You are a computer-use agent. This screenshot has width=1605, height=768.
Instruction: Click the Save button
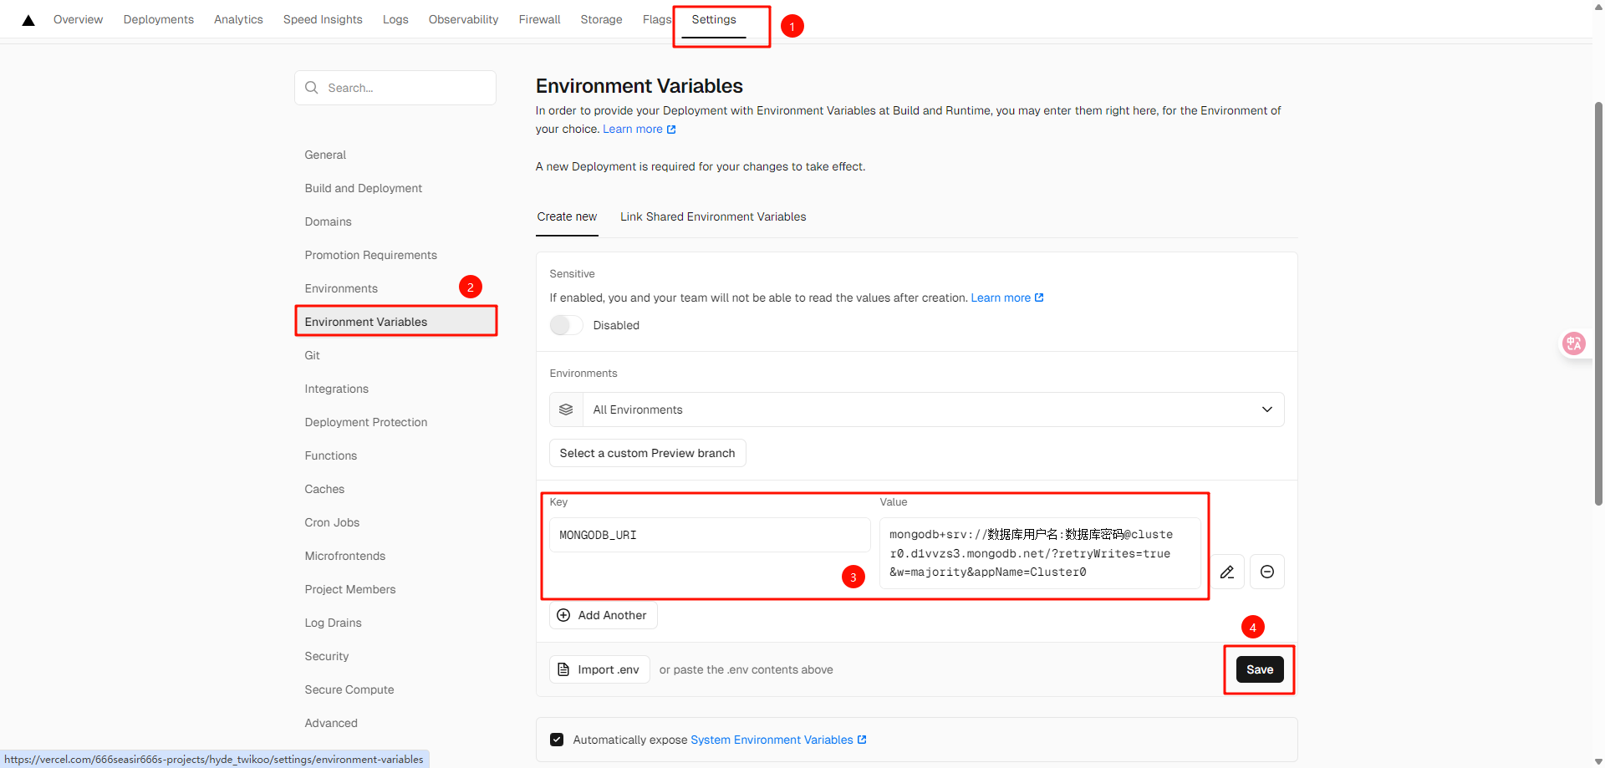point(1260,669)
